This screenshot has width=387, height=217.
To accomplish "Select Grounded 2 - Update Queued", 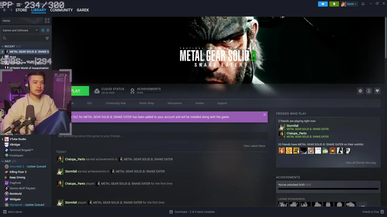I will tap(28, 166).
